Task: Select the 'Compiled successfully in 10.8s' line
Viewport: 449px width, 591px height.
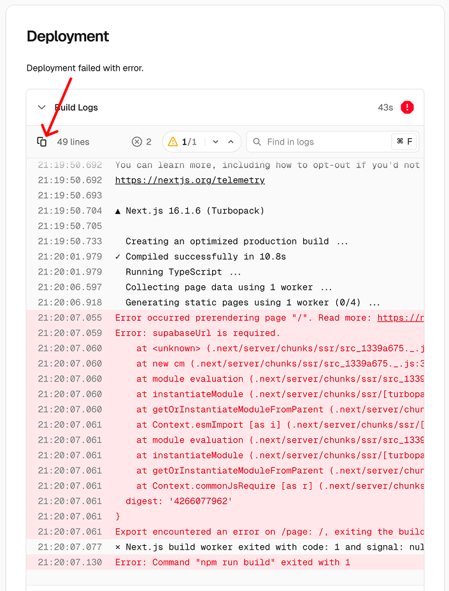Action: 201,257
